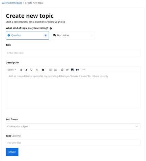This screenshot has height=161, width=146.
Task: Add a blockquote to the description
Action: 77,70
